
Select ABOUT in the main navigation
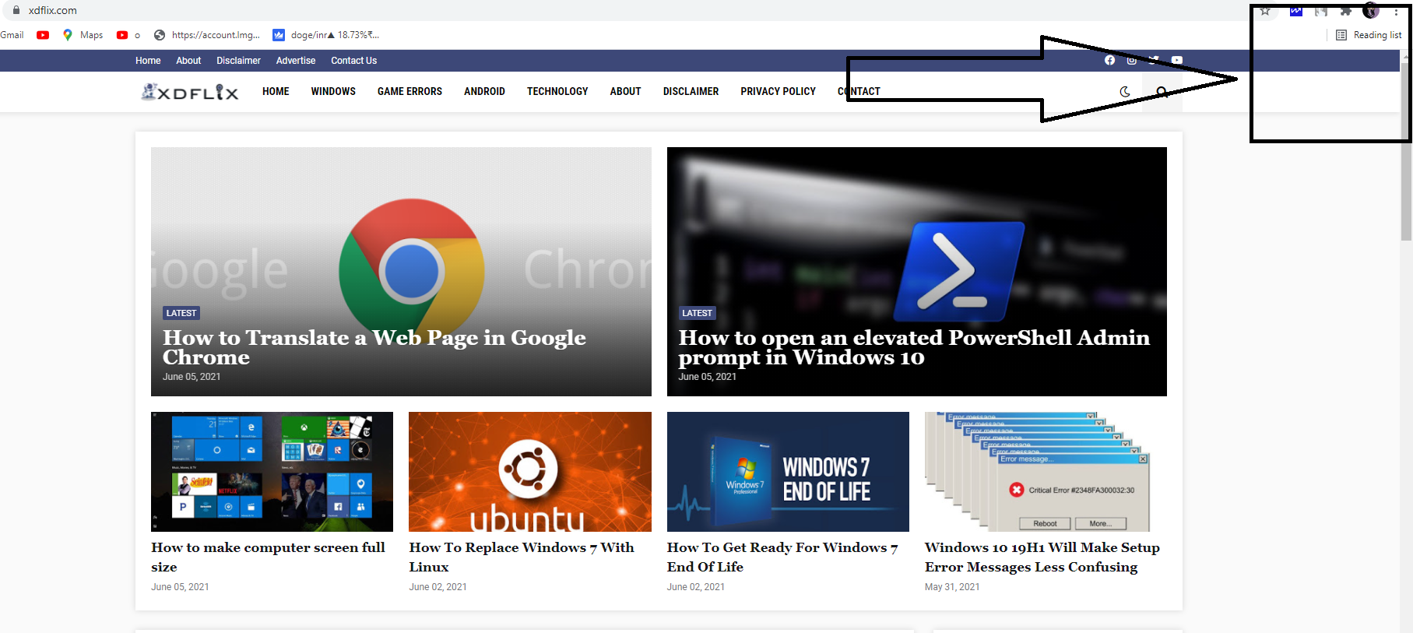pos(625,92)
